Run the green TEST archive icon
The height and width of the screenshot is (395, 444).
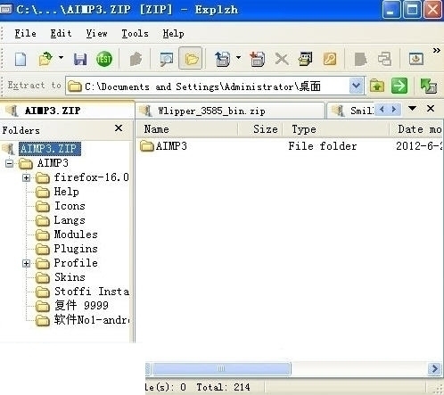(x=104, y=59)
